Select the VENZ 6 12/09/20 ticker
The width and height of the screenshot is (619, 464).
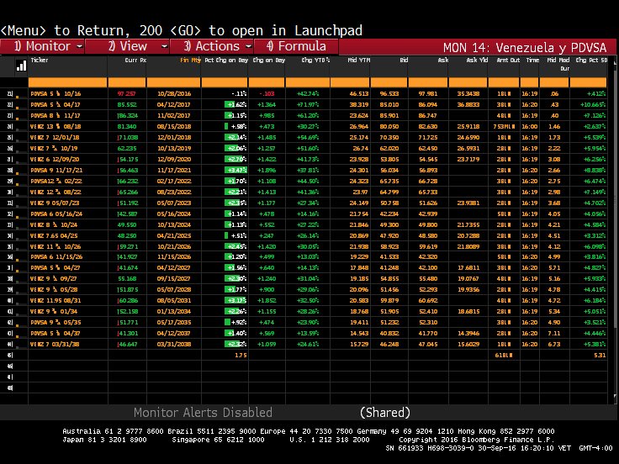click(55, 160)
